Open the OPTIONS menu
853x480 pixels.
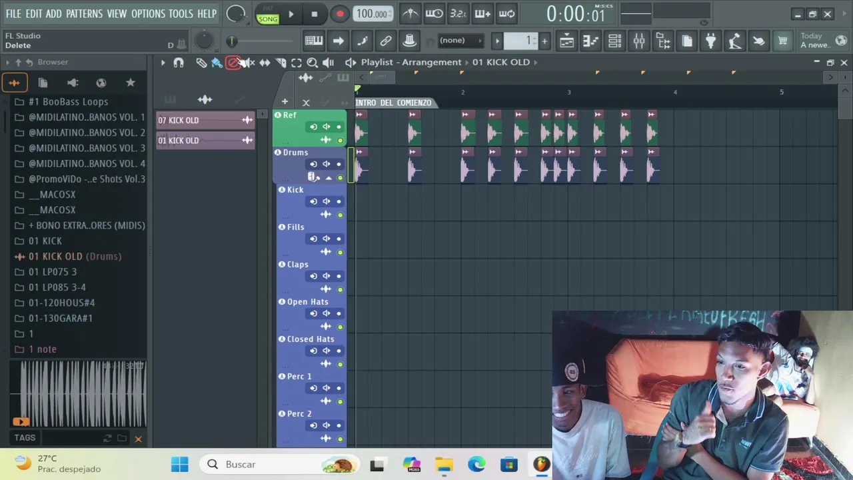[x=148, y=13]
